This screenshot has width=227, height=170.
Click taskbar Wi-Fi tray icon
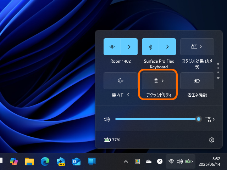[171, 161]
